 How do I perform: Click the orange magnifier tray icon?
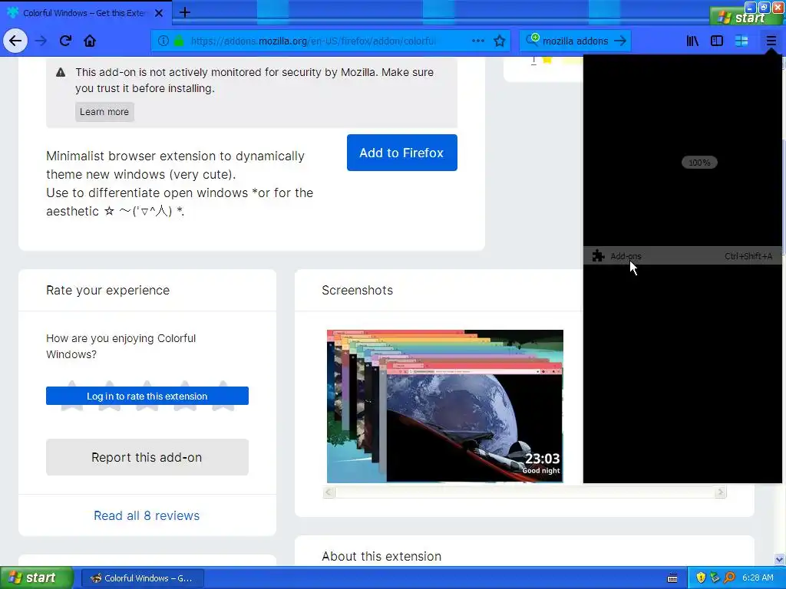pyautogui.click(x=729, y=578)
